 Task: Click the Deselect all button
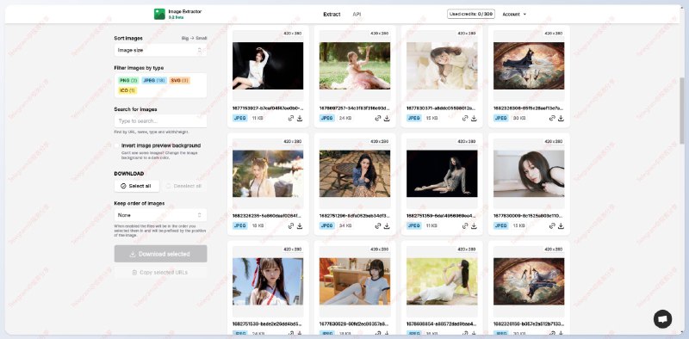coord(184,186)
